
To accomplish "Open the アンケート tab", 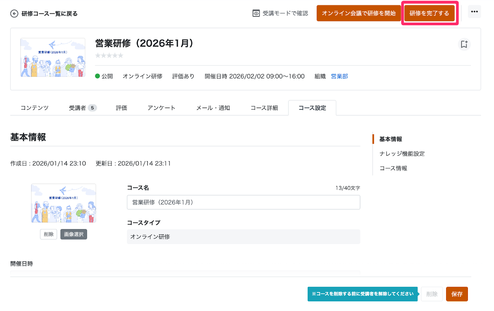I will coord(161,108).
